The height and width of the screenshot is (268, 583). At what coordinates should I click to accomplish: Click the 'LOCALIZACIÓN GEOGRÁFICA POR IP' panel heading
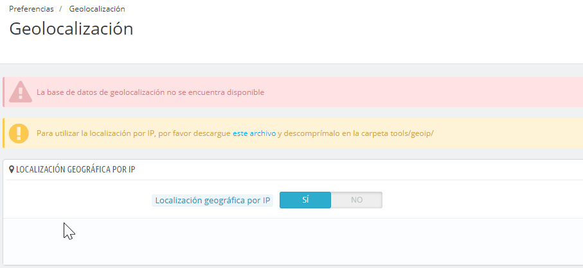click(x=75, y=170)
